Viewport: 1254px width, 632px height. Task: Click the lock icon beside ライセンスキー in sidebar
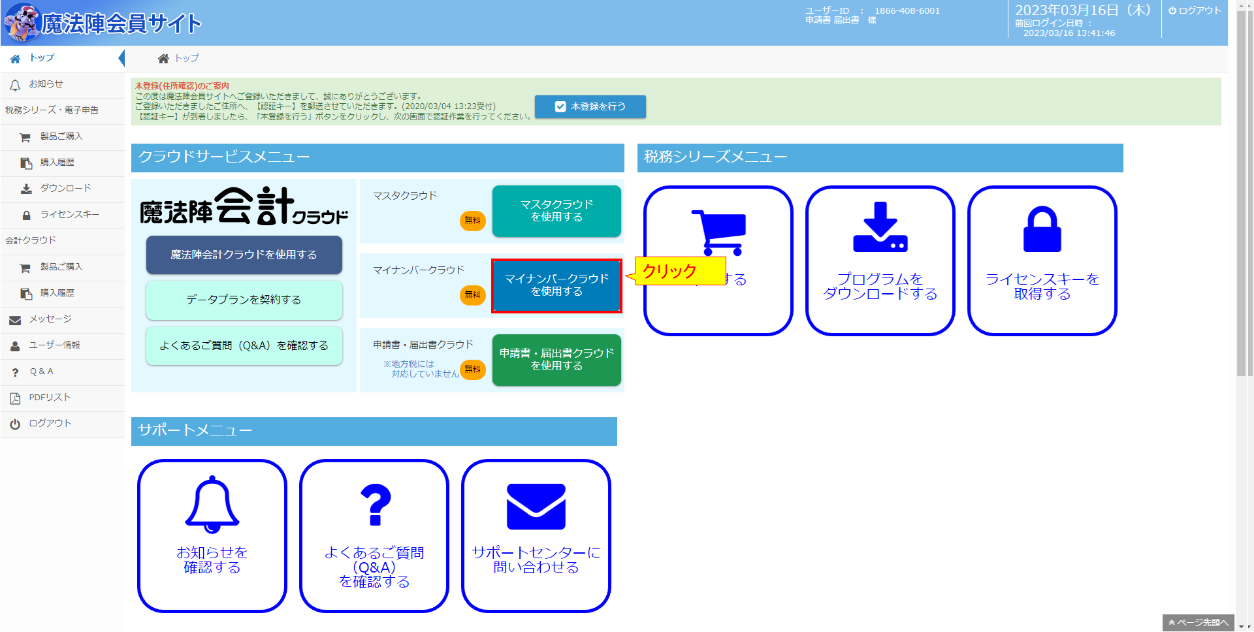27,215
